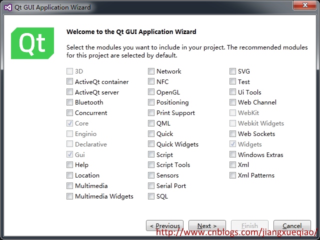
Task: Click the disabled Enginio checkbox
Action: pos(69,133)
